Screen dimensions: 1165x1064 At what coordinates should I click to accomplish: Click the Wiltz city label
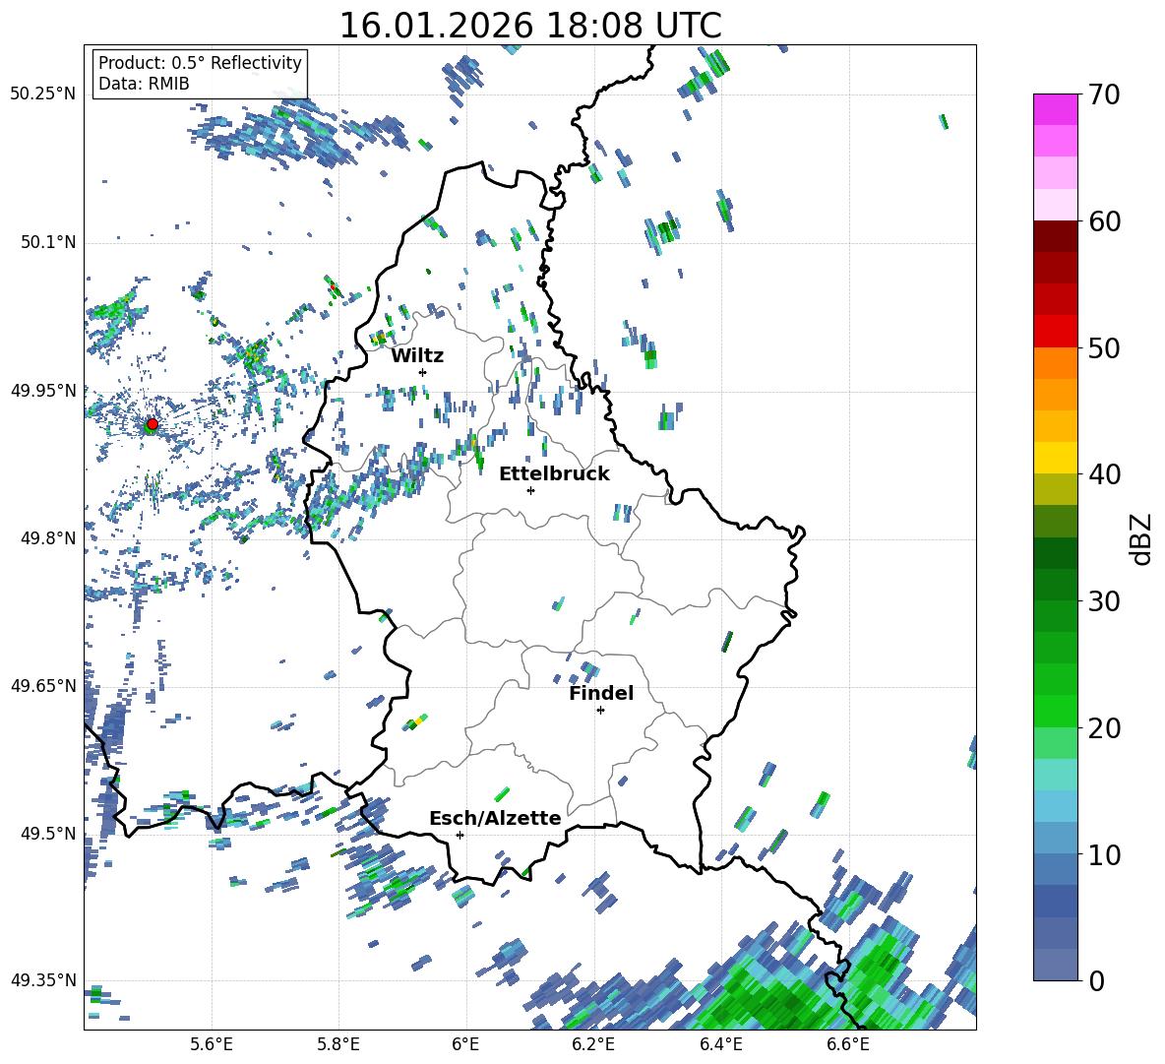pos(417,356)
